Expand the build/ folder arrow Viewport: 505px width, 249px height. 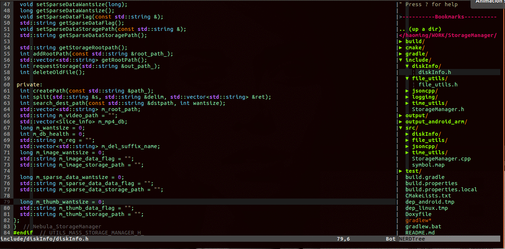401,41
